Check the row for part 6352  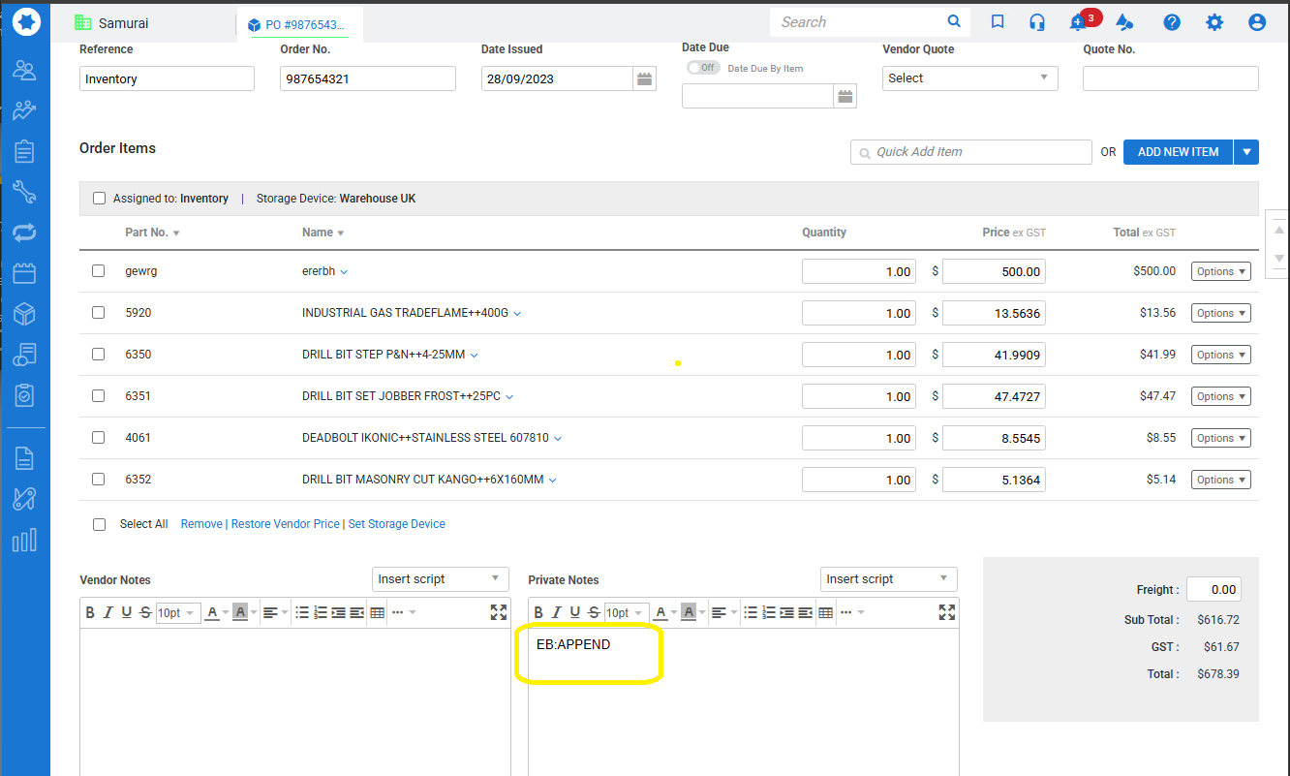tap(99, 480)
